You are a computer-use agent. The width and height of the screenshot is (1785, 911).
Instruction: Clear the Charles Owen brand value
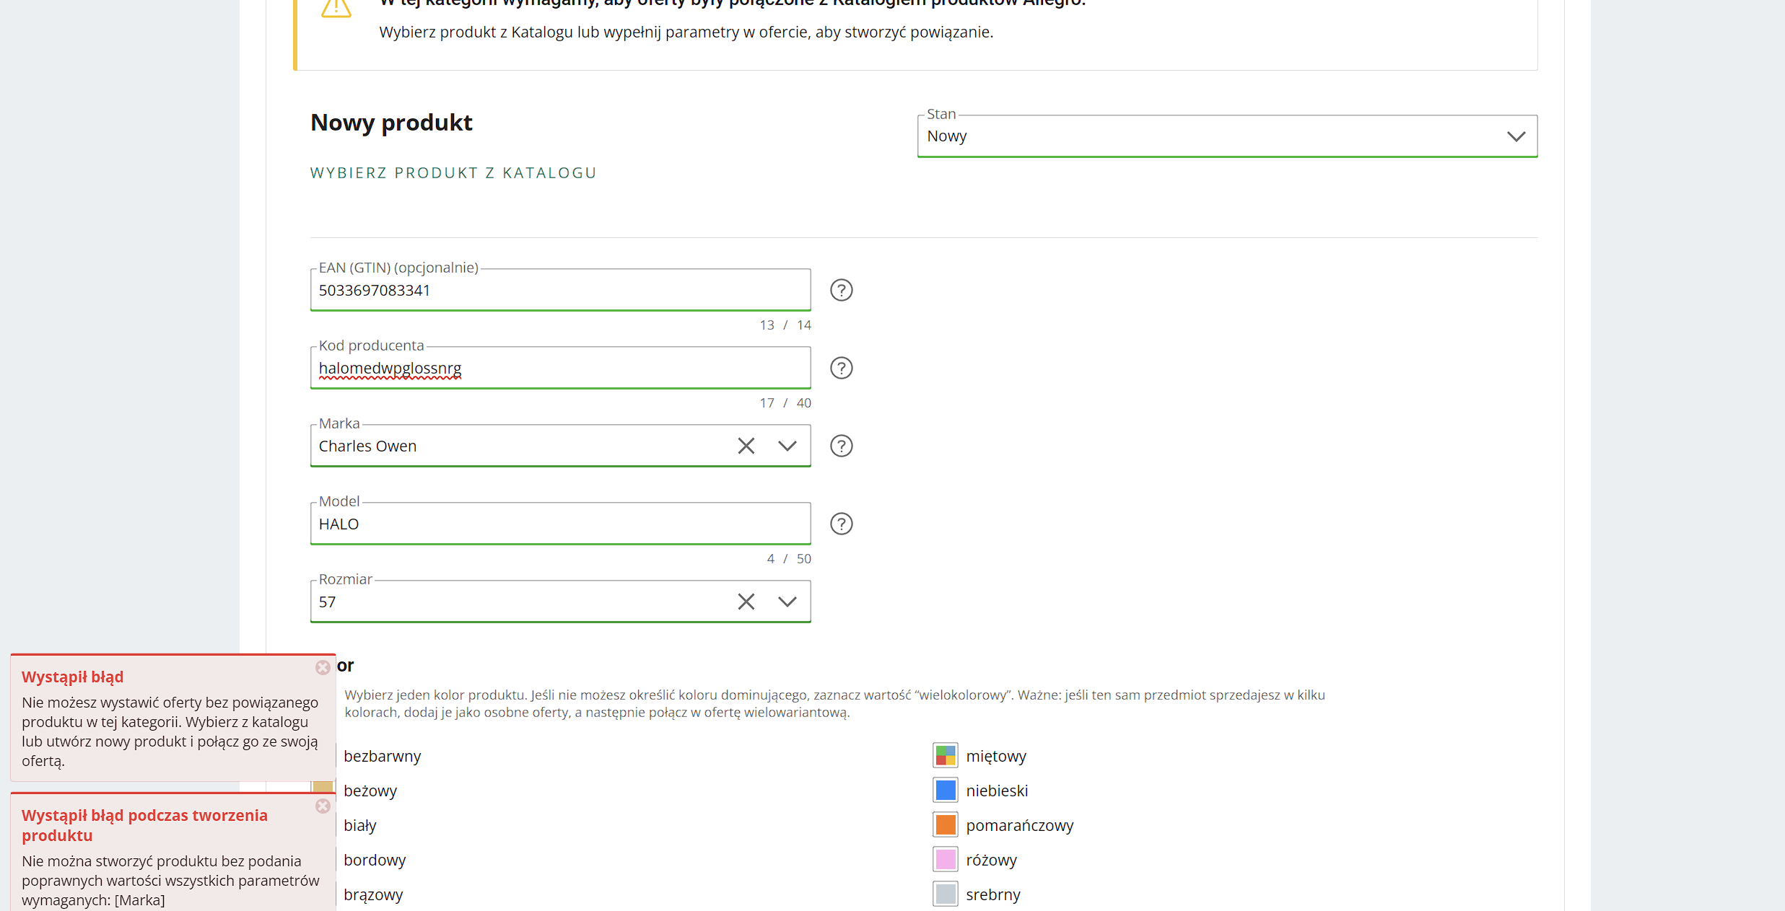point(746,446)
